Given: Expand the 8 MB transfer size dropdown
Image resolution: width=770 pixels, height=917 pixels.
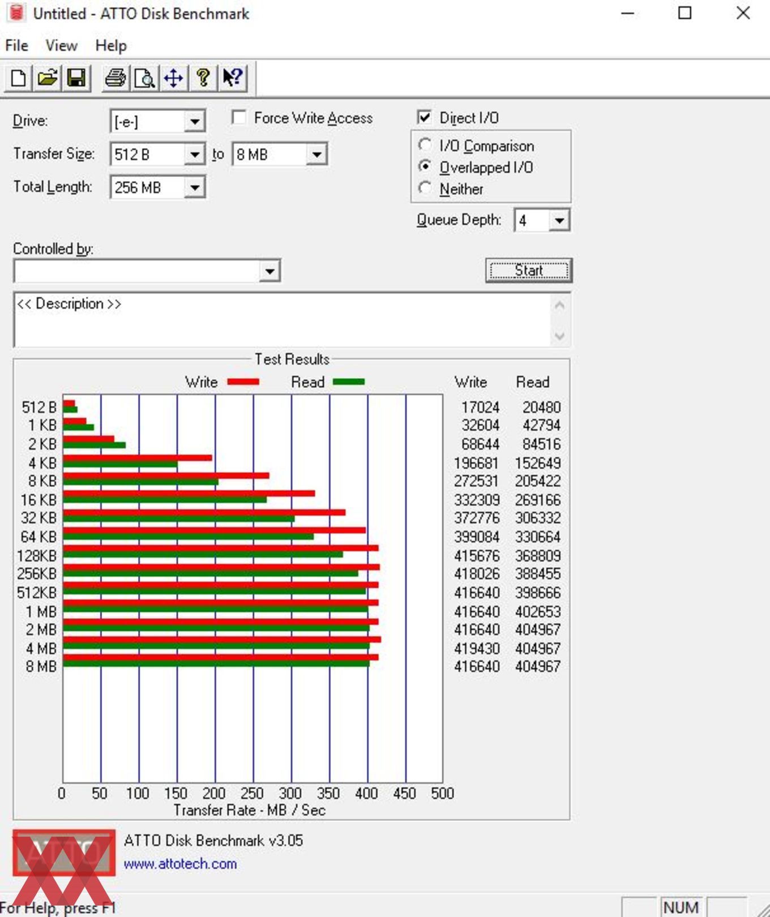Looking at the screenshot, I should click(x=316, y=154).
